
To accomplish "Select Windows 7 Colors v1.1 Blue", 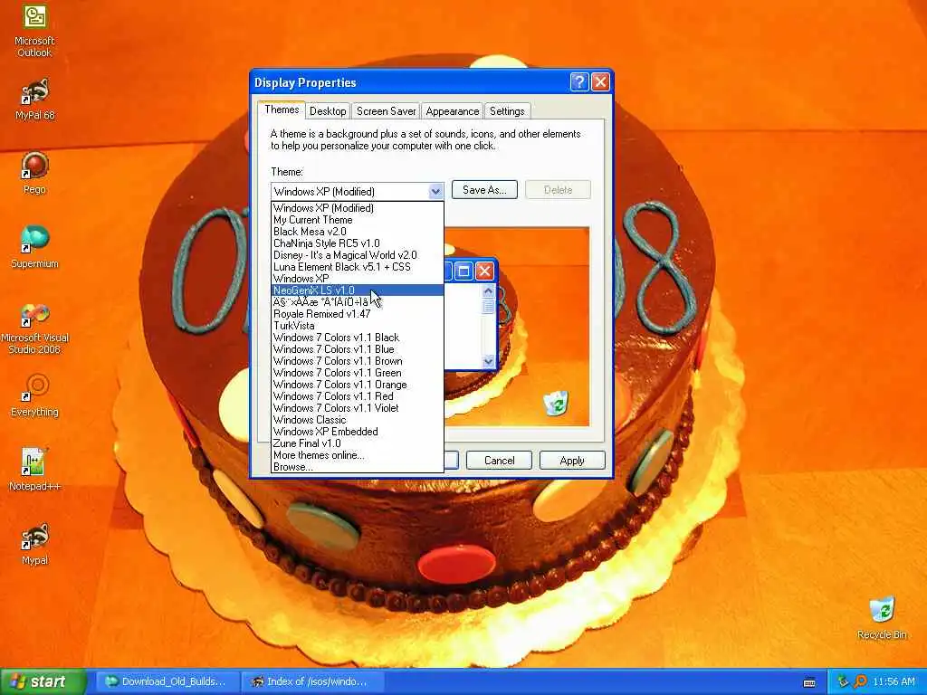I will click(x=357, y=349).
